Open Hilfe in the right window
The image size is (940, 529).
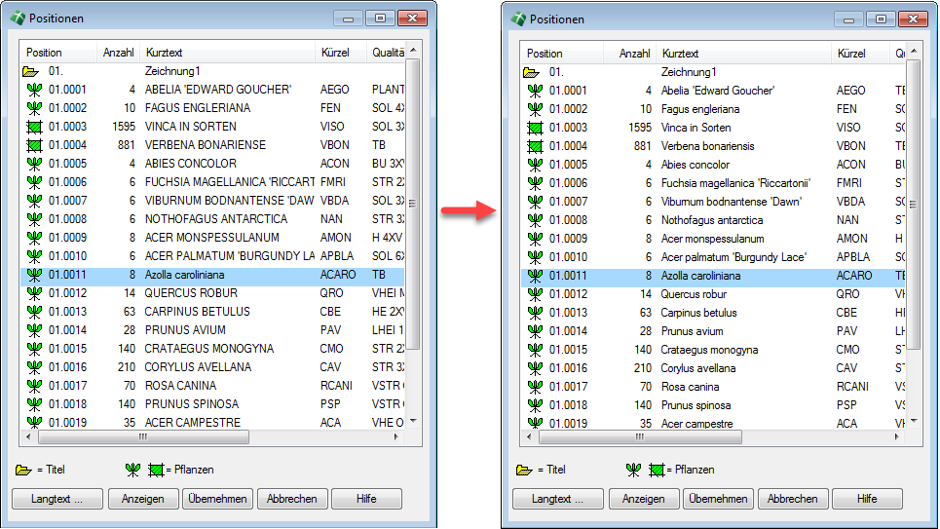coord(867,499)
